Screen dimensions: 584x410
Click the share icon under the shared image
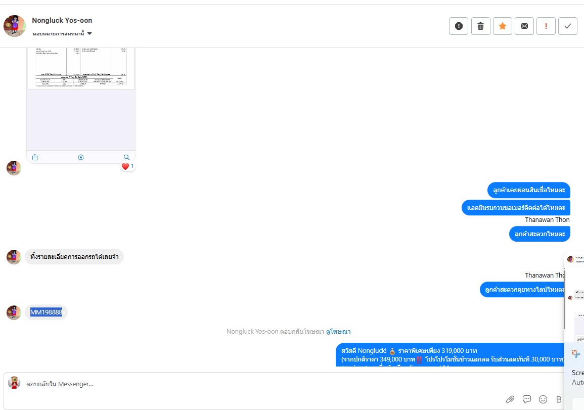click(35, 157)
